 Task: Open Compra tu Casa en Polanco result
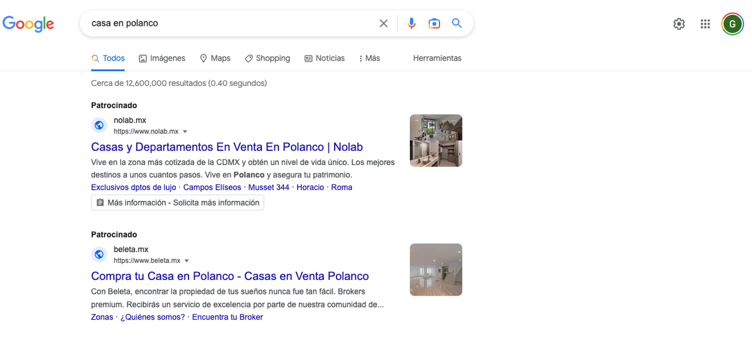(230, 276)
